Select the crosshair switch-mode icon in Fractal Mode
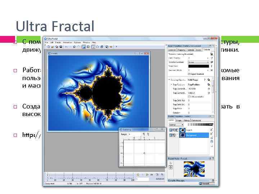This screenshot has height=194, width=259. tap(171, 167)
